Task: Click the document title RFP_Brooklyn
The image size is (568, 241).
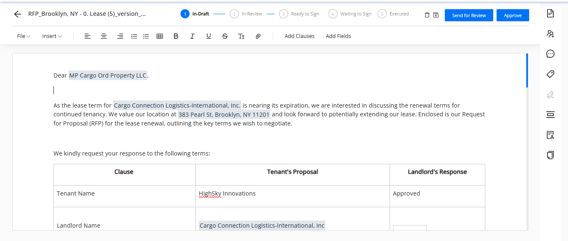Action: (87, 14)
